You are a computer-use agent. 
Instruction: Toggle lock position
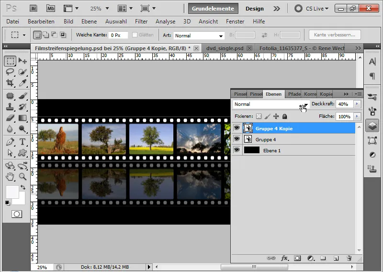coord(276,116)
